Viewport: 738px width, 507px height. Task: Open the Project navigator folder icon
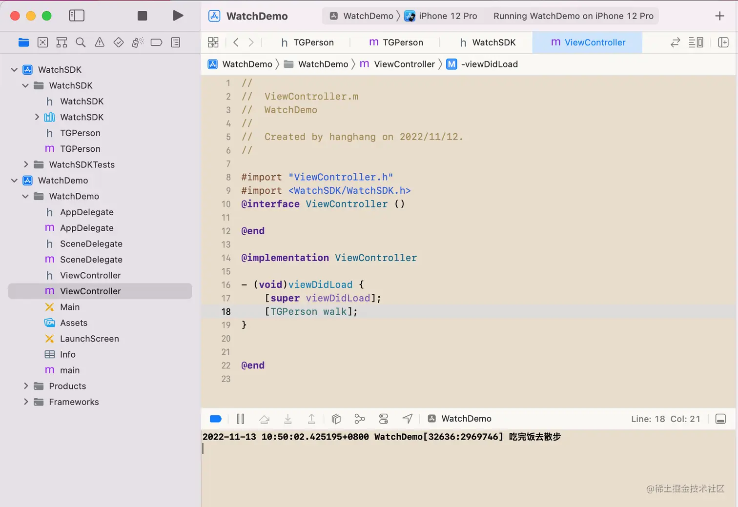click(x=23, y=42)
